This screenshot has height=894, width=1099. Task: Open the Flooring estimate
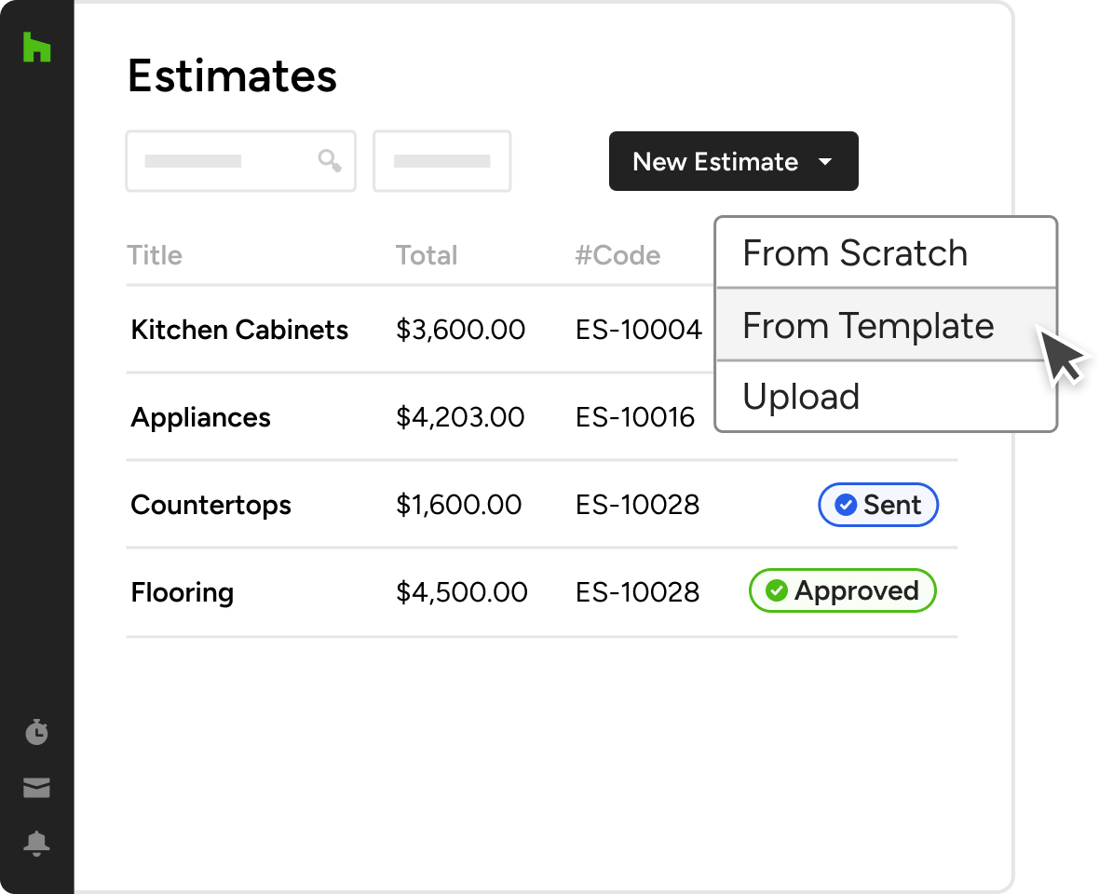183,592
